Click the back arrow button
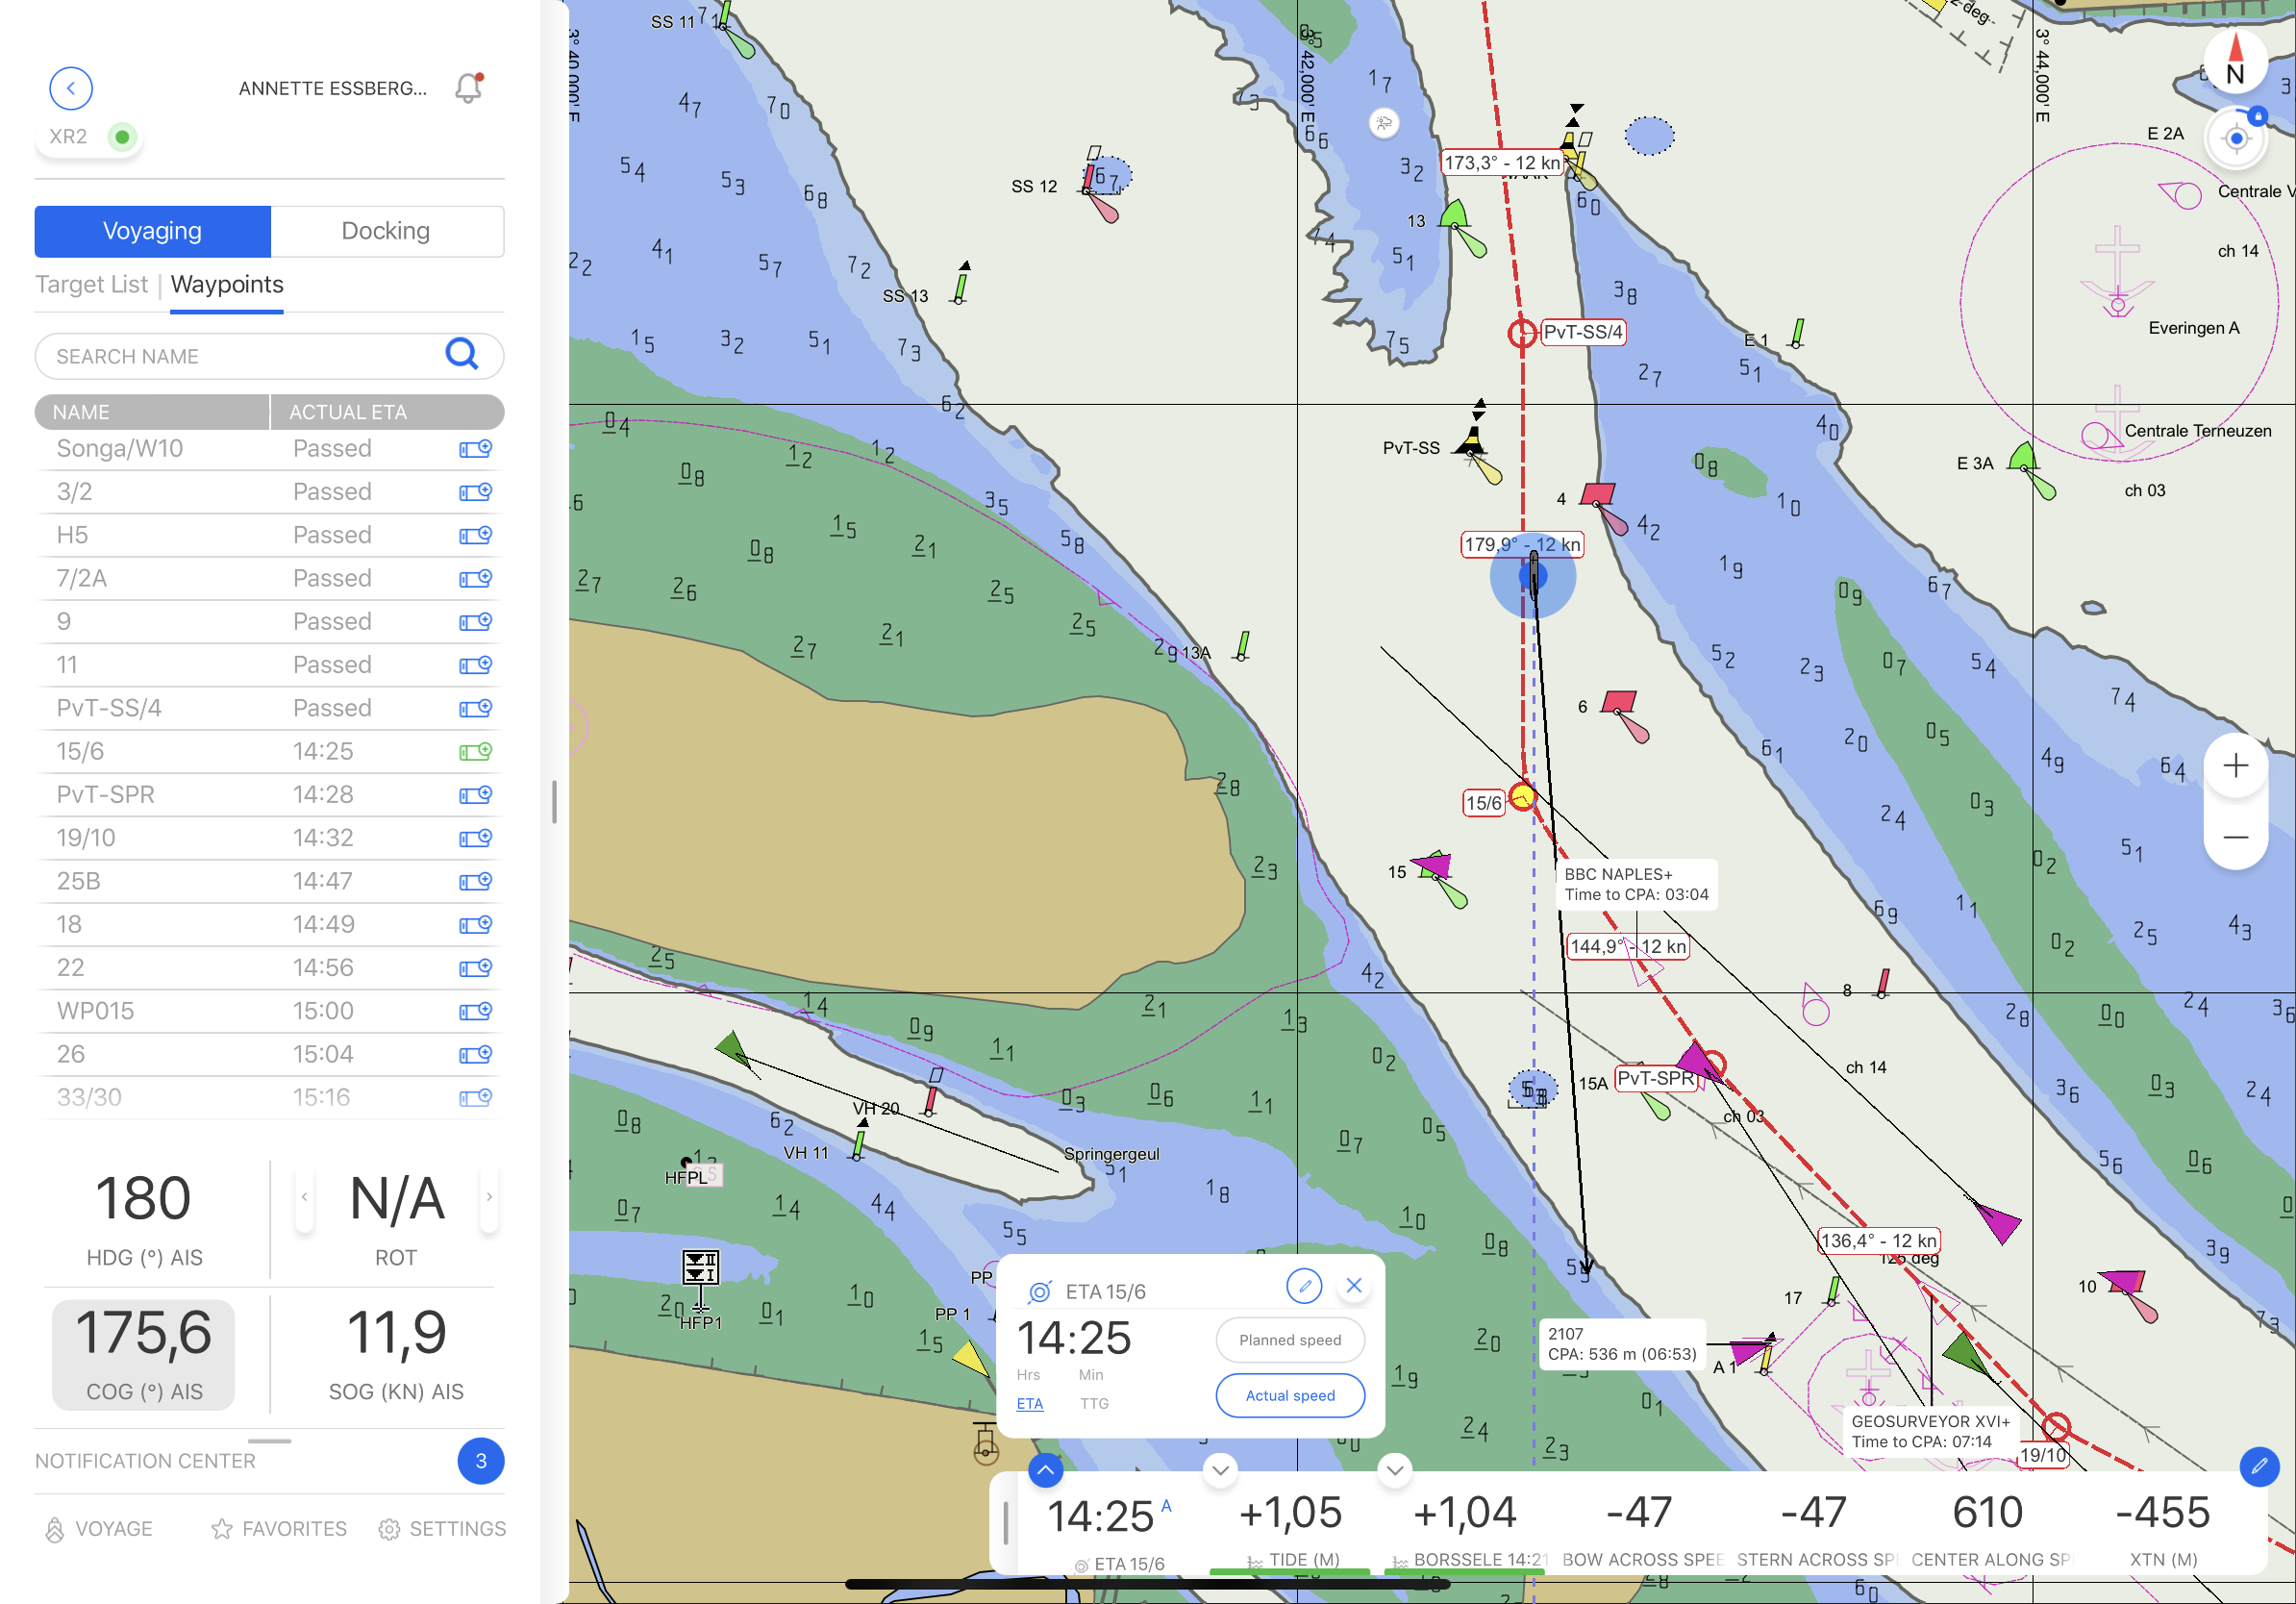Image resolution: width=2296 pixels, height=1604 pixels. click(71, 88)
